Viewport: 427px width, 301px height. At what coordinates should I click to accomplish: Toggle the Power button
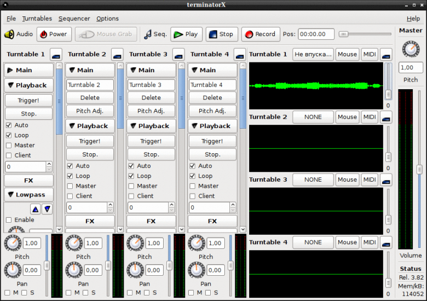click(x=54, y=34)
